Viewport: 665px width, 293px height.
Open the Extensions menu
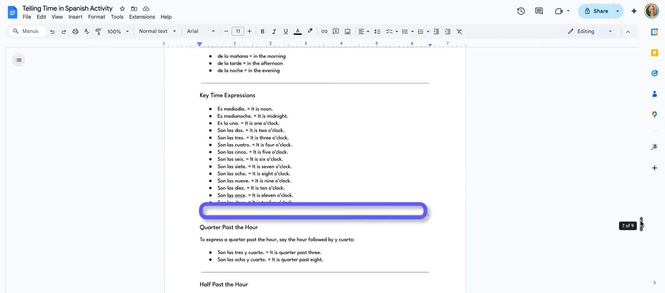coord(142,17)
